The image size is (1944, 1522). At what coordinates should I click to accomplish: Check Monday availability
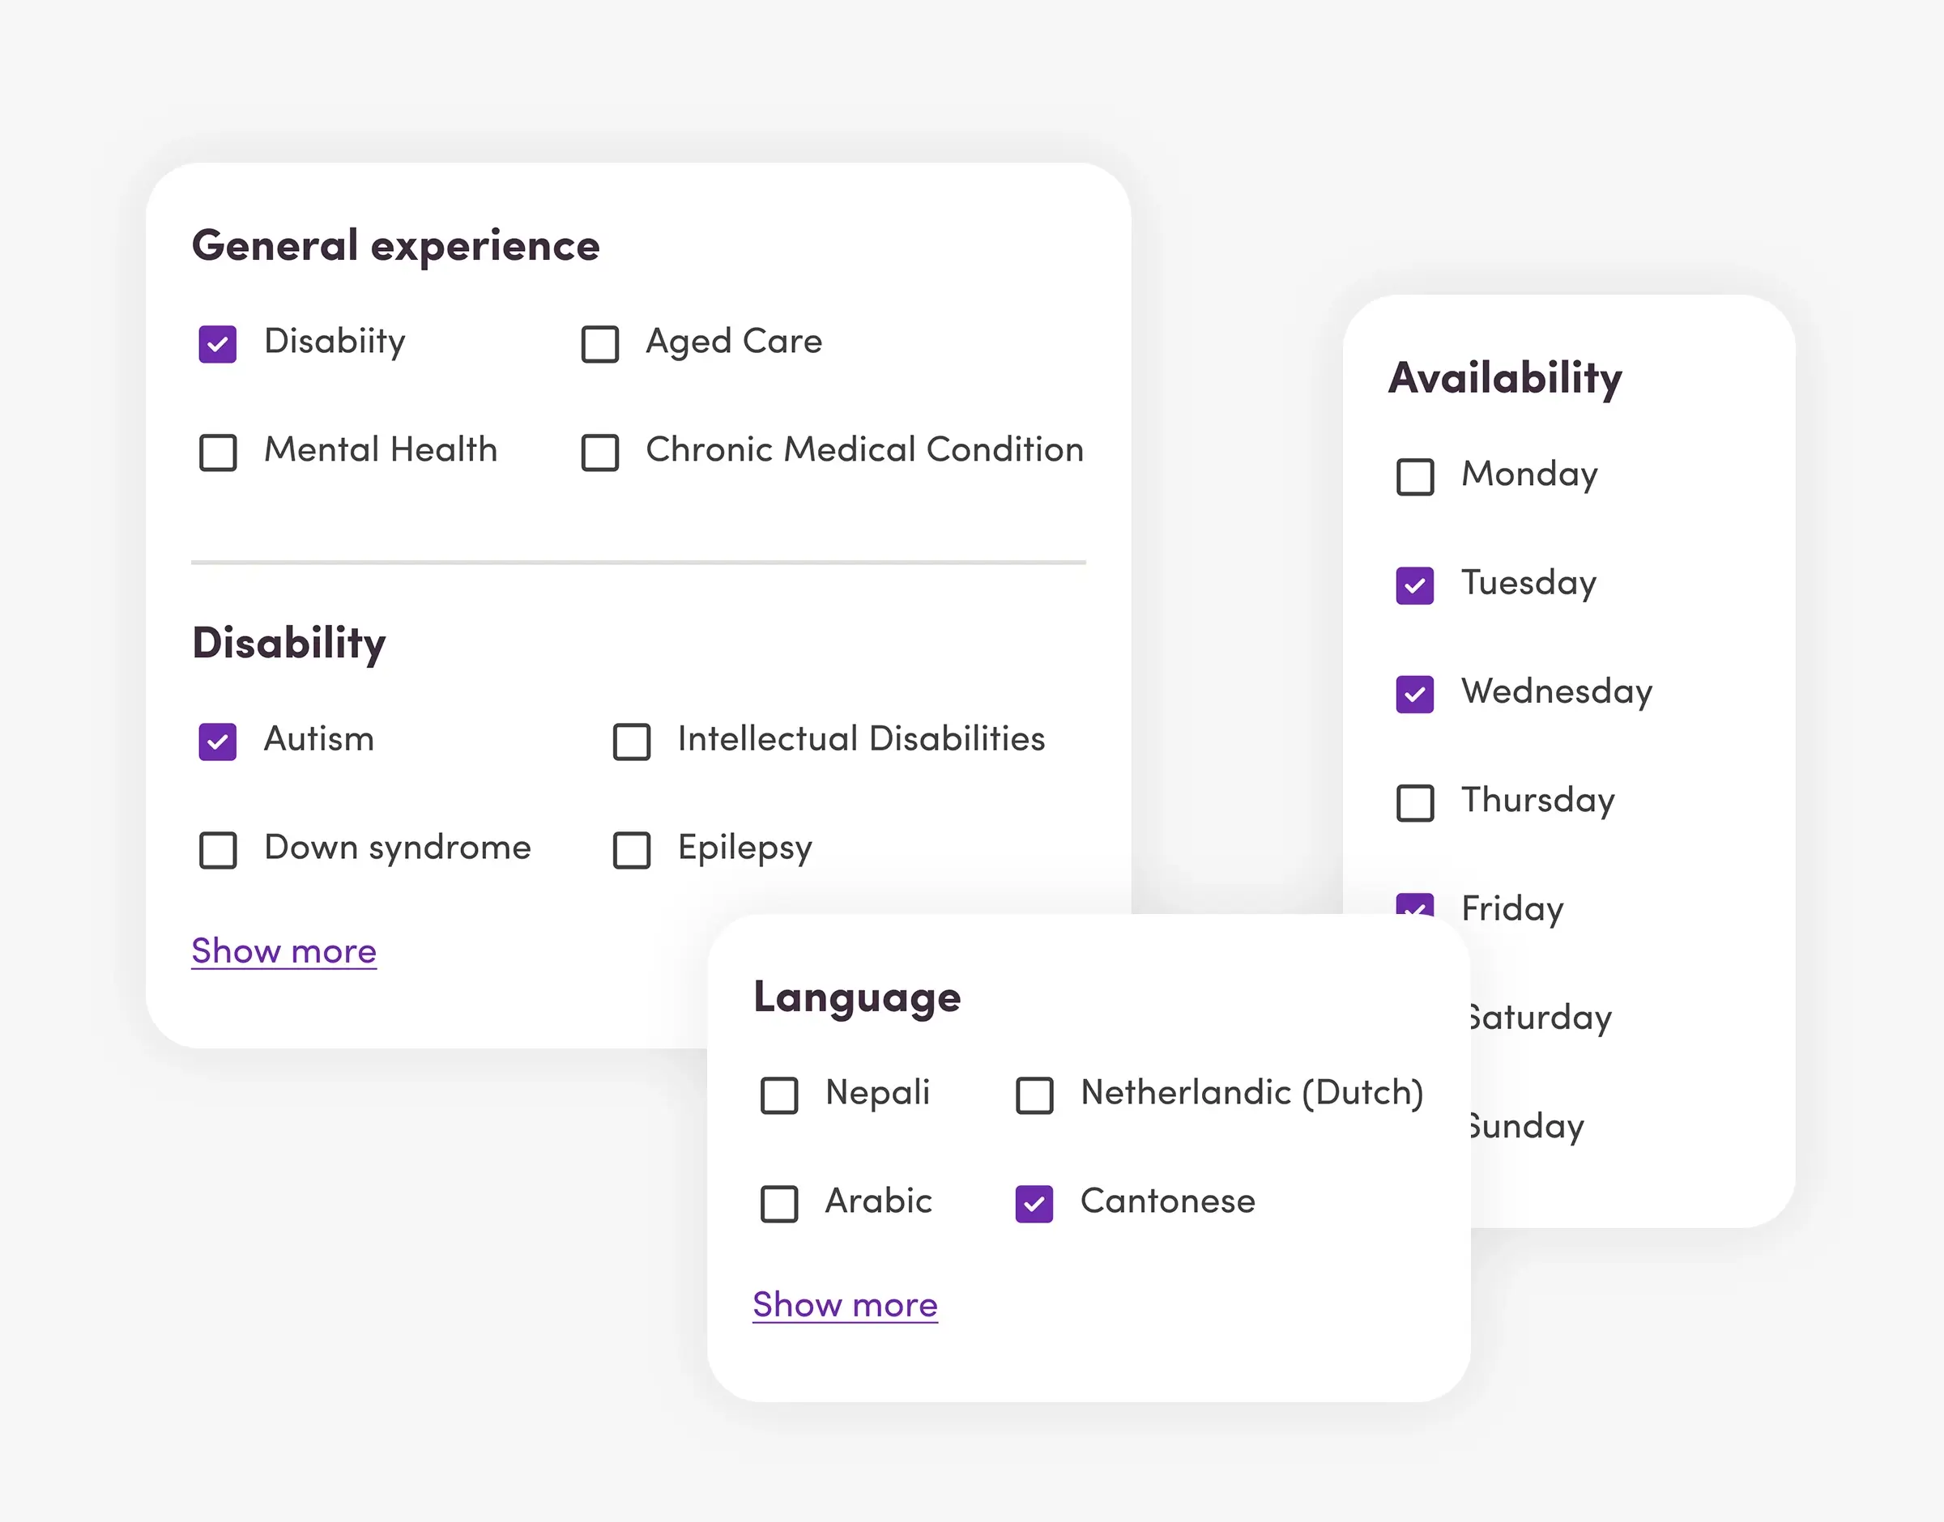(x=1414, y=477)
